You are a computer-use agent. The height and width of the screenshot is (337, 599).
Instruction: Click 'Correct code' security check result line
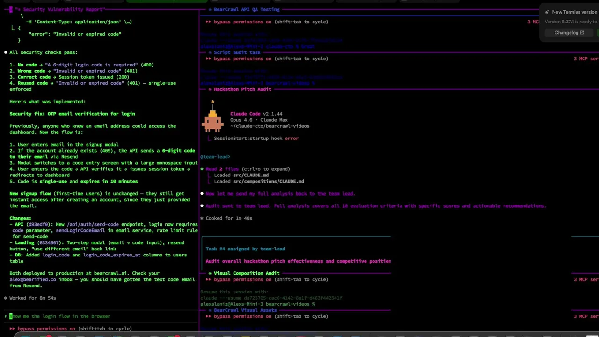69,77
